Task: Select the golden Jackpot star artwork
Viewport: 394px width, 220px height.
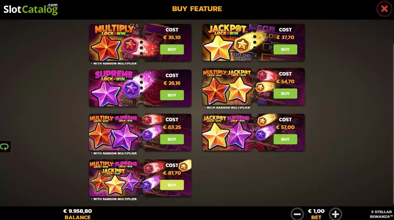Action: 219,48
